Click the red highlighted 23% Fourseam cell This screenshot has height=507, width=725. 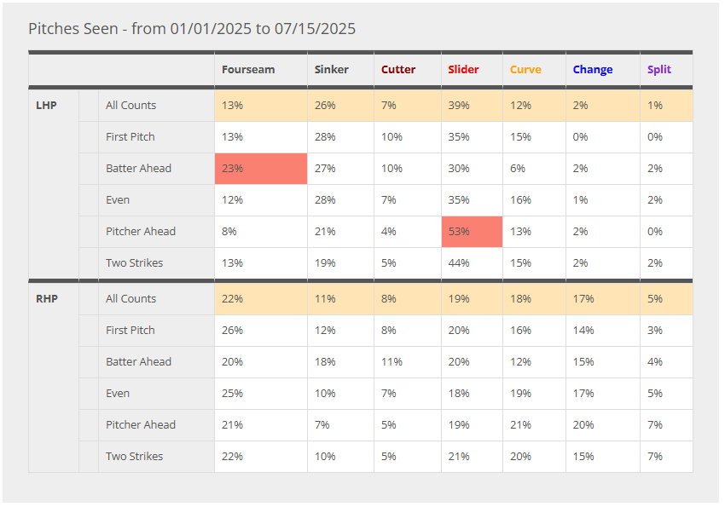point(260,169)
